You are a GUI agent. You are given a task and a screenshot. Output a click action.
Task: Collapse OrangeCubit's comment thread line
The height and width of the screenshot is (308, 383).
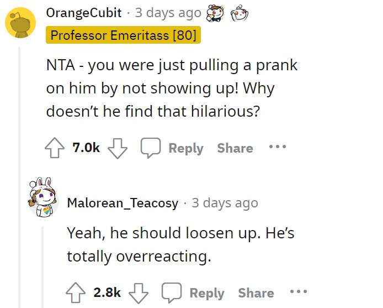click(x=19, y=176)
